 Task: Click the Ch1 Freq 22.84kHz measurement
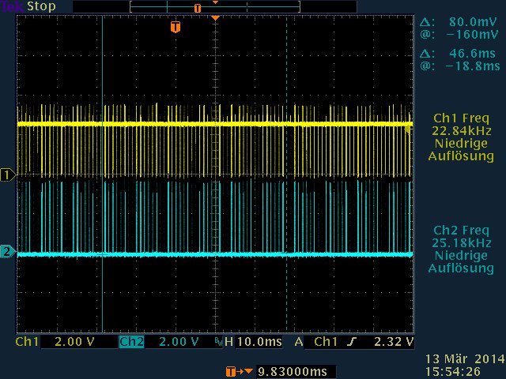tap(462, 125)
